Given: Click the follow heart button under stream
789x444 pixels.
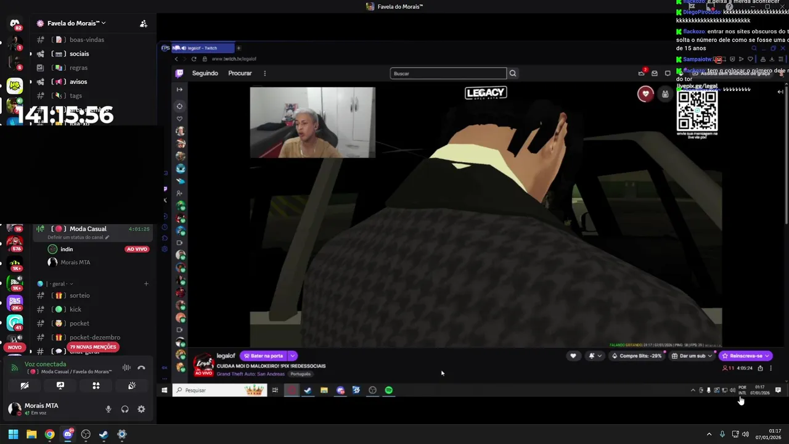Looking at the screenshot, I should click(573, 356).
